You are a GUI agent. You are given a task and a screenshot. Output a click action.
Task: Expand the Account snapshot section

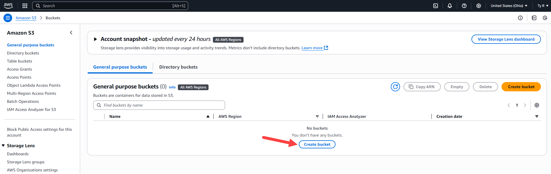tap(95, 39)
